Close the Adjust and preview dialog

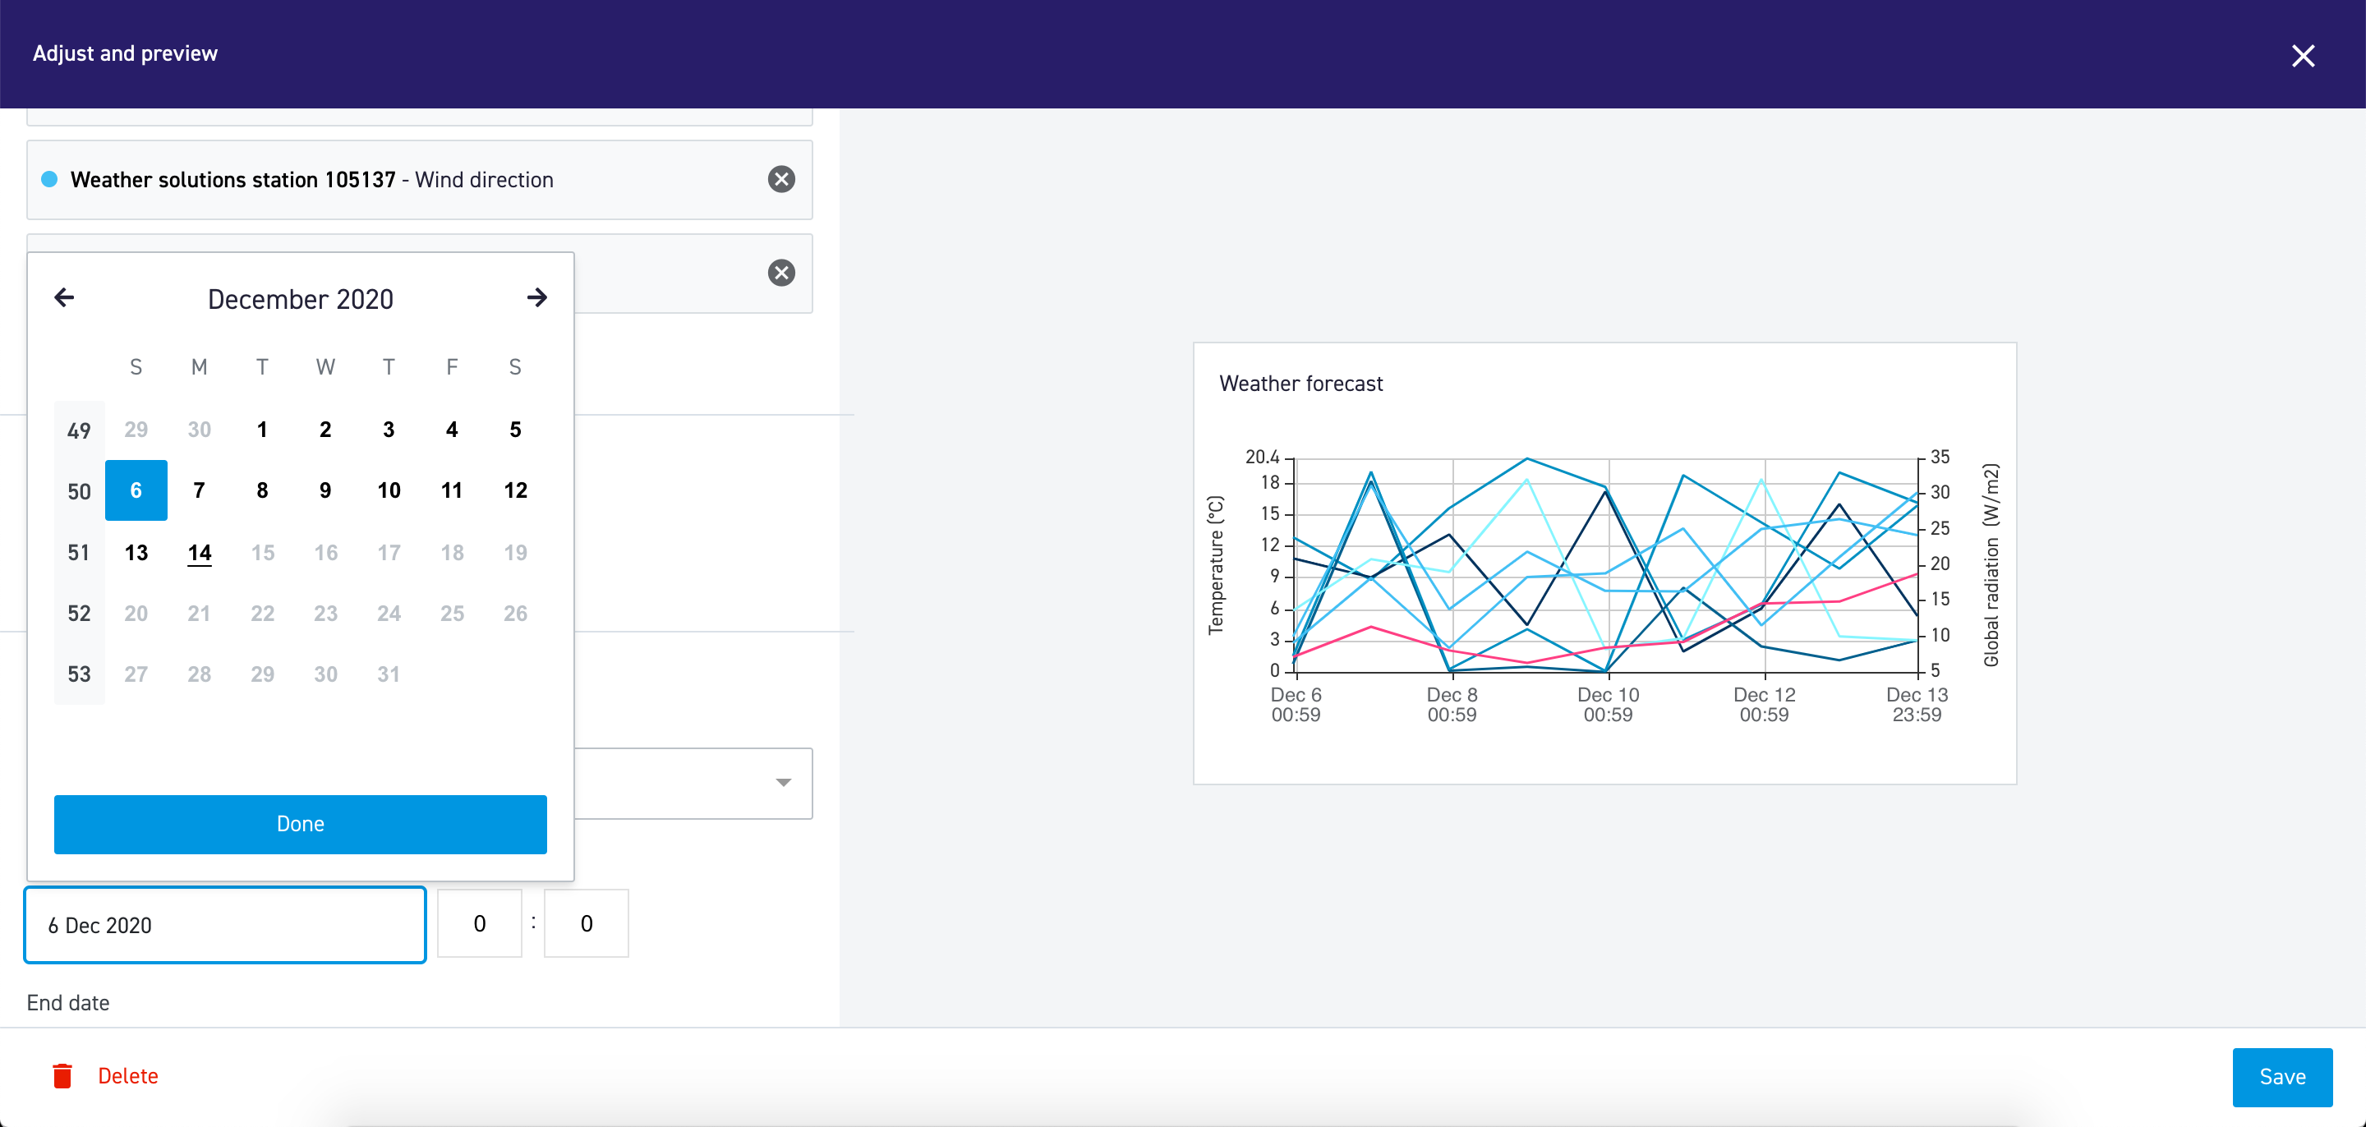click(x=2303, y=56)
